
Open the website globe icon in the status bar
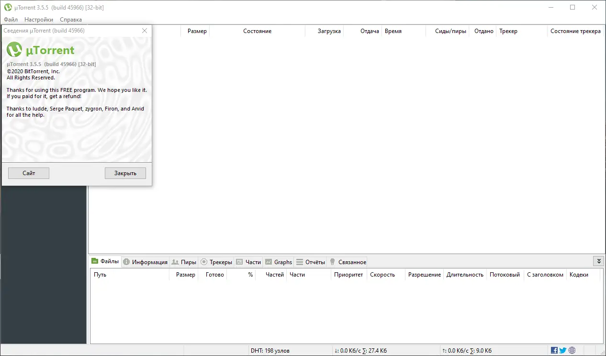click(572, 350)
